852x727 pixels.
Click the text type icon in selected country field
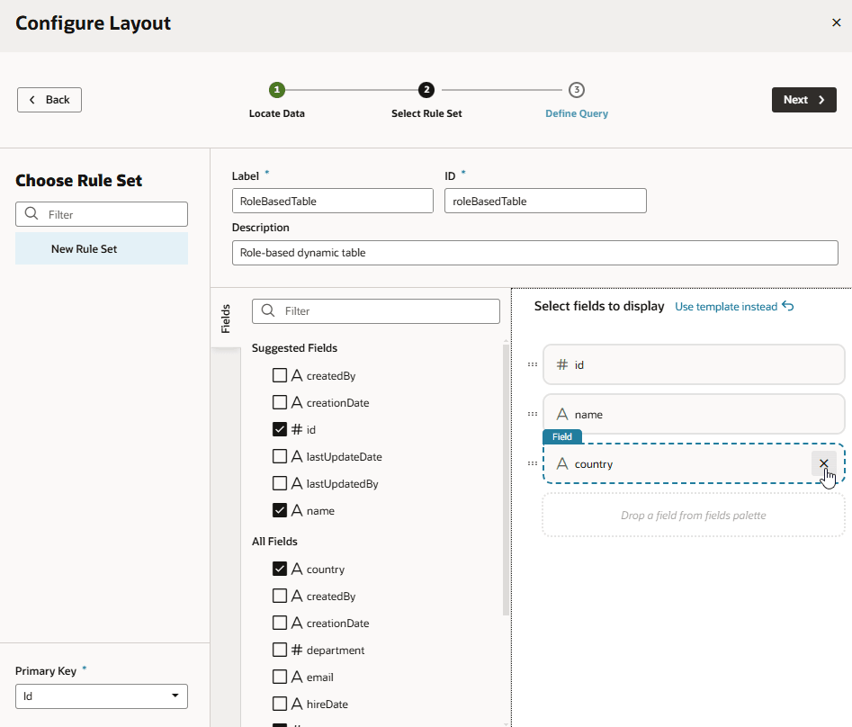click(x=562, y=463)
